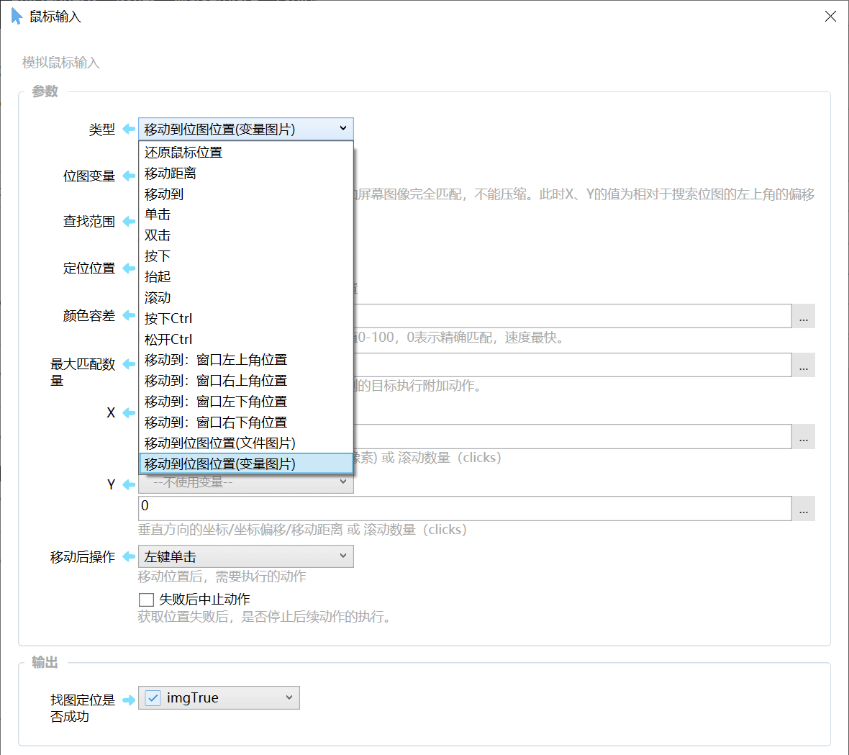849x755 pixels.
Task: Select 抬起 option in the list
Action: point(246,277)
